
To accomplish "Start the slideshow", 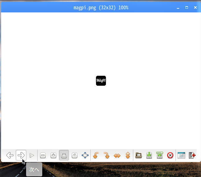I will pyautogui.click(x=32, y=155).
